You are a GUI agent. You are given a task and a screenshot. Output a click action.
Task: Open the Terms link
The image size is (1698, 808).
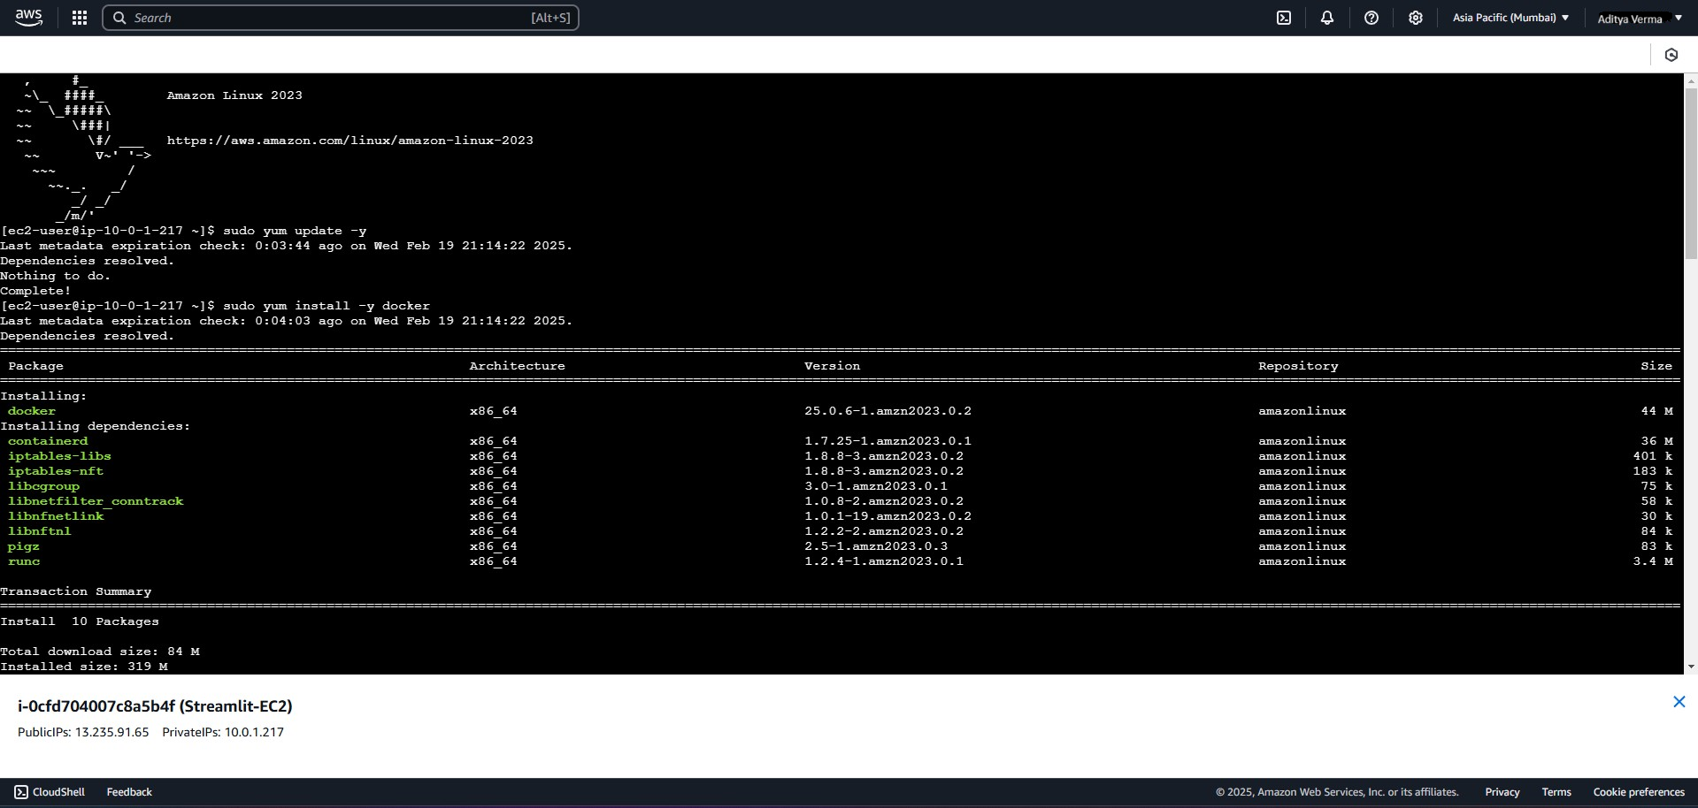tap(1556, 792)
